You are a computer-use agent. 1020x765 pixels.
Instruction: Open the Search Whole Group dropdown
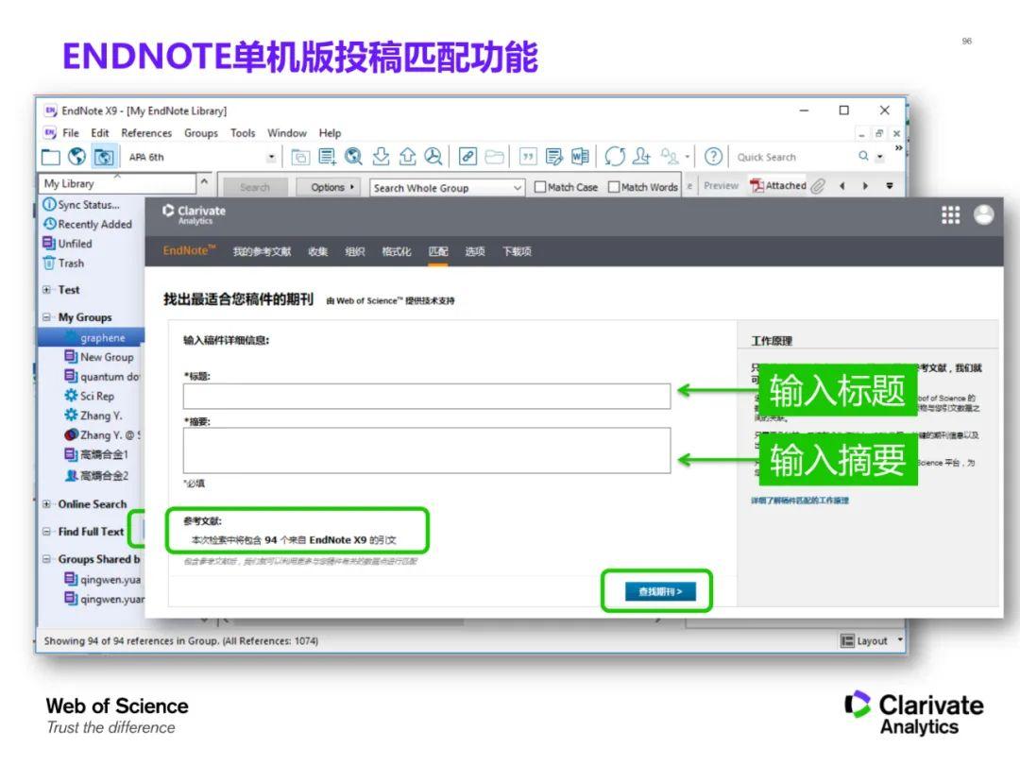click(444, 188)
